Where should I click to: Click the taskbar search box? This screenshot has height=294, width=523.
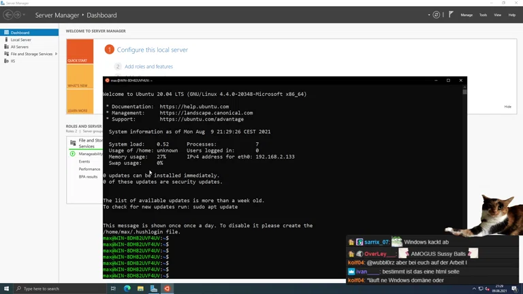[x=60, y=289]
